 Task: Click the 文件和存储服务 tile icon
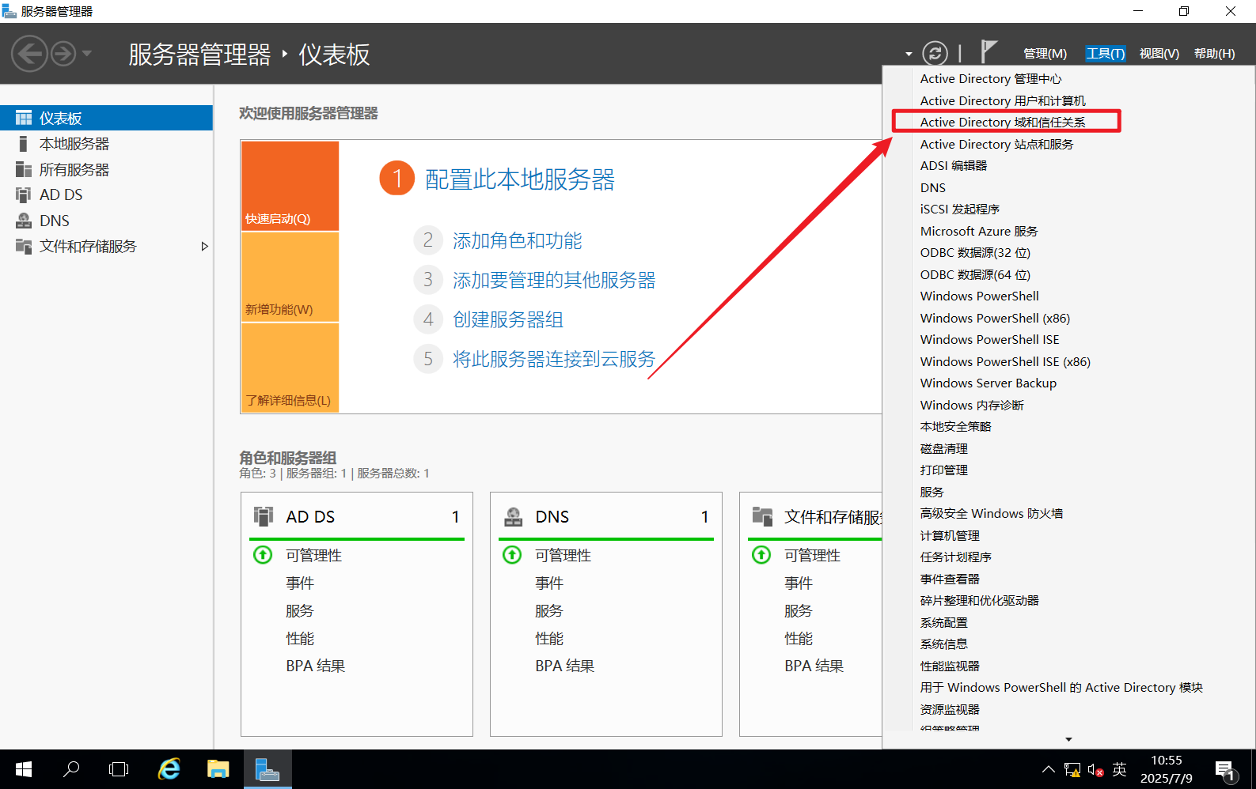pos(762,516)
